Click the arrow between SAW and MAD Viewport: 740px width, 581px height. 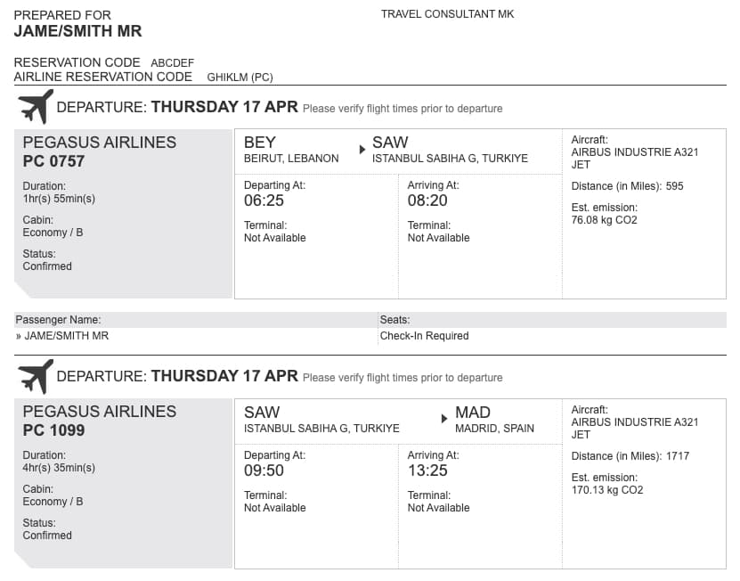pos(444,419)
